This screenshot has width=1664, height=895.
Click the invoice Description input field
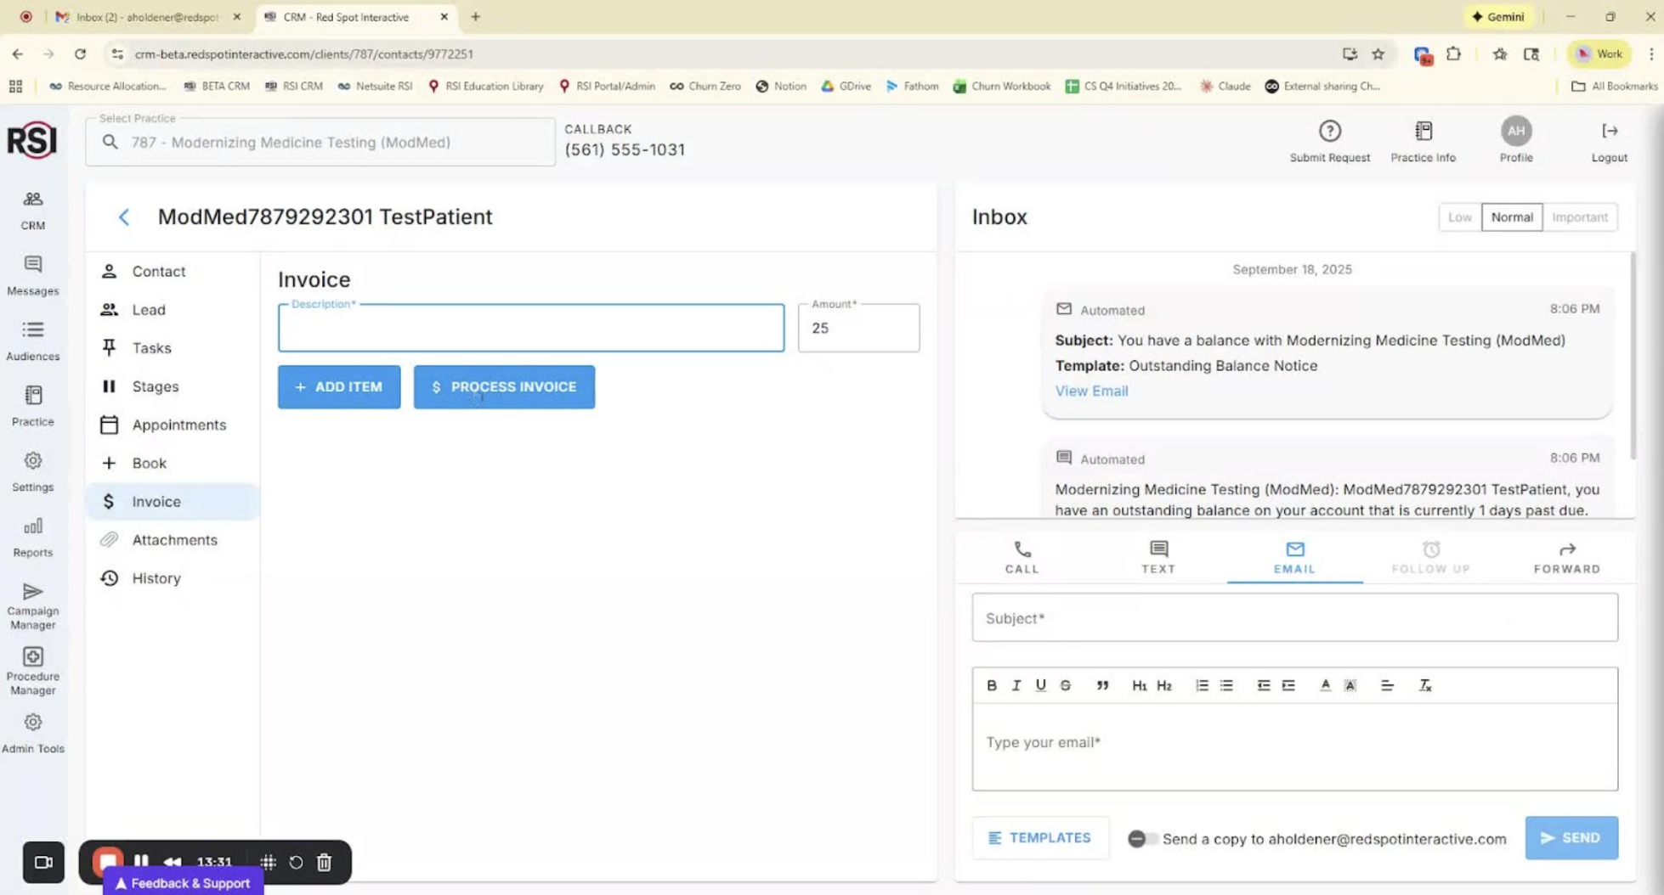coord(530,329)
